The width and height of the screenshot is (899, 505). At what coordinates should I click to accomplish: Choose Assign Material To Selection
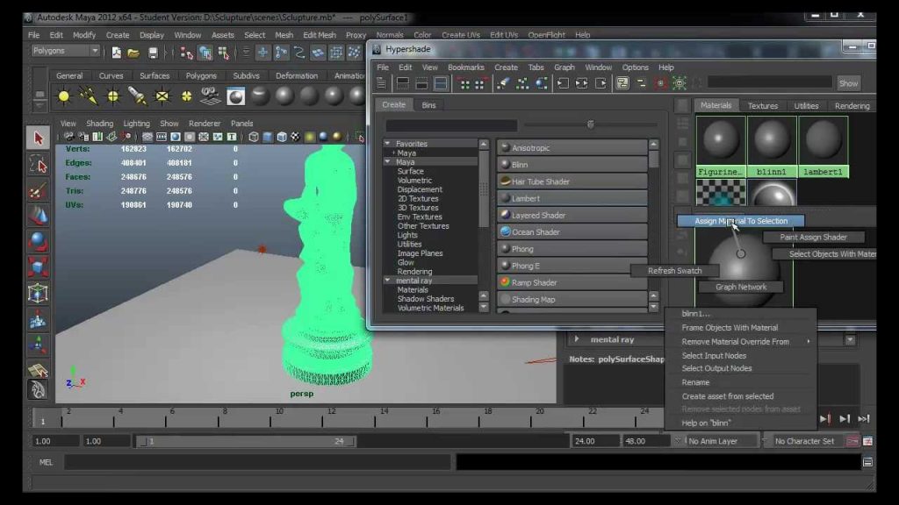coord(741,221)
